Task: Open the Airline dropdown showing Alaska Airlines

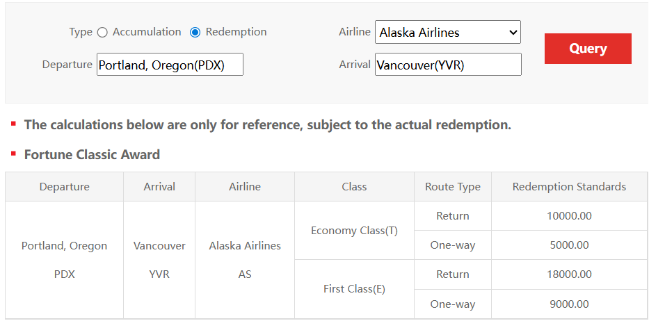Action: click(447, 32)
